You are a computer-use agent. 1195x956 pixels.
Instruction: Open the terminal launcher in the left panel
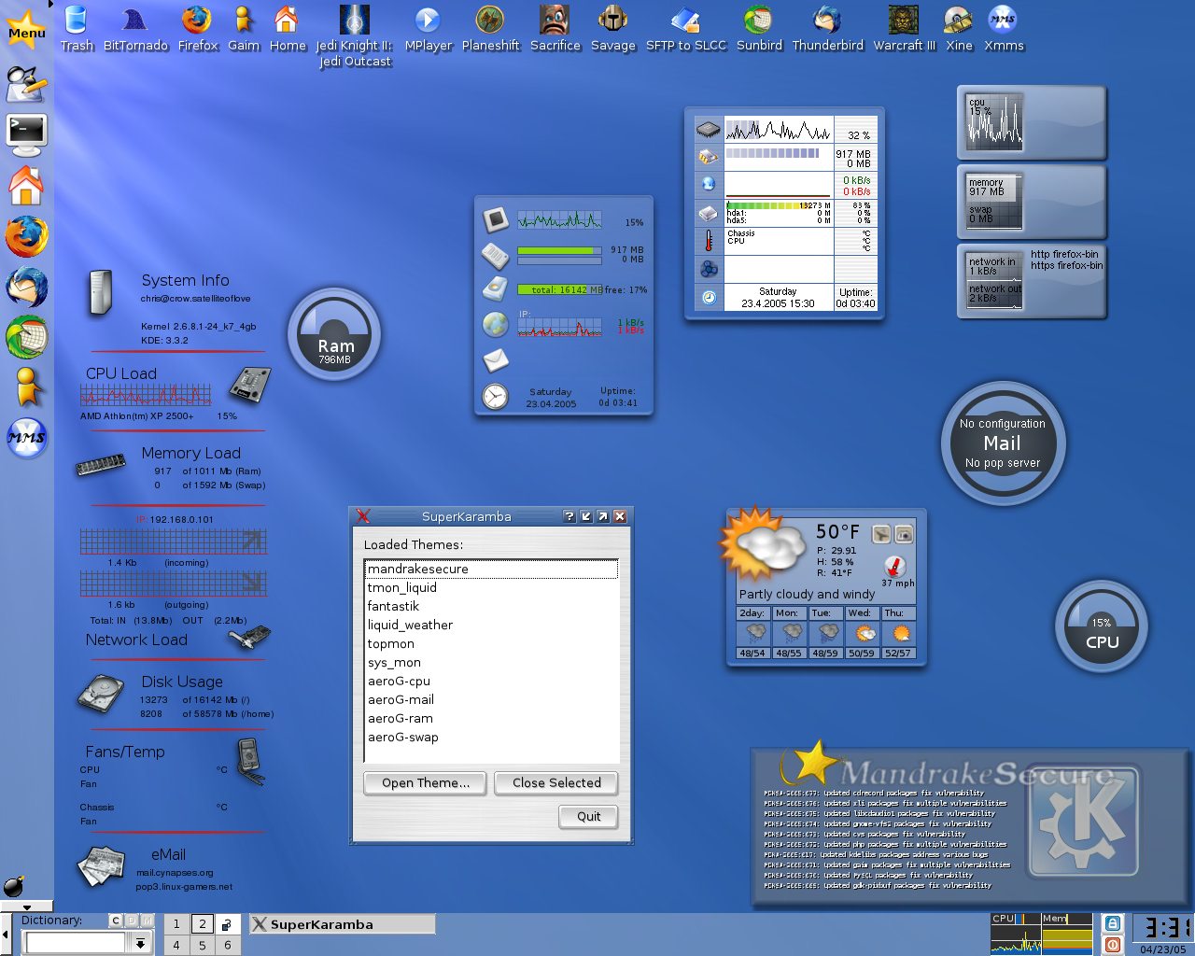[26, 134]
